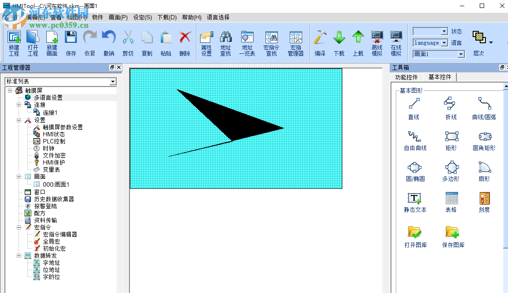This screenshot has width=508, height=293.
Task: Select 触摸屏参数设置 tree item
Action: [x=63, y=127]
